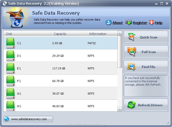Viewport: 172px width, 127px height.
Task: Click the 2.93 GB capacity value
Action: 57,43
